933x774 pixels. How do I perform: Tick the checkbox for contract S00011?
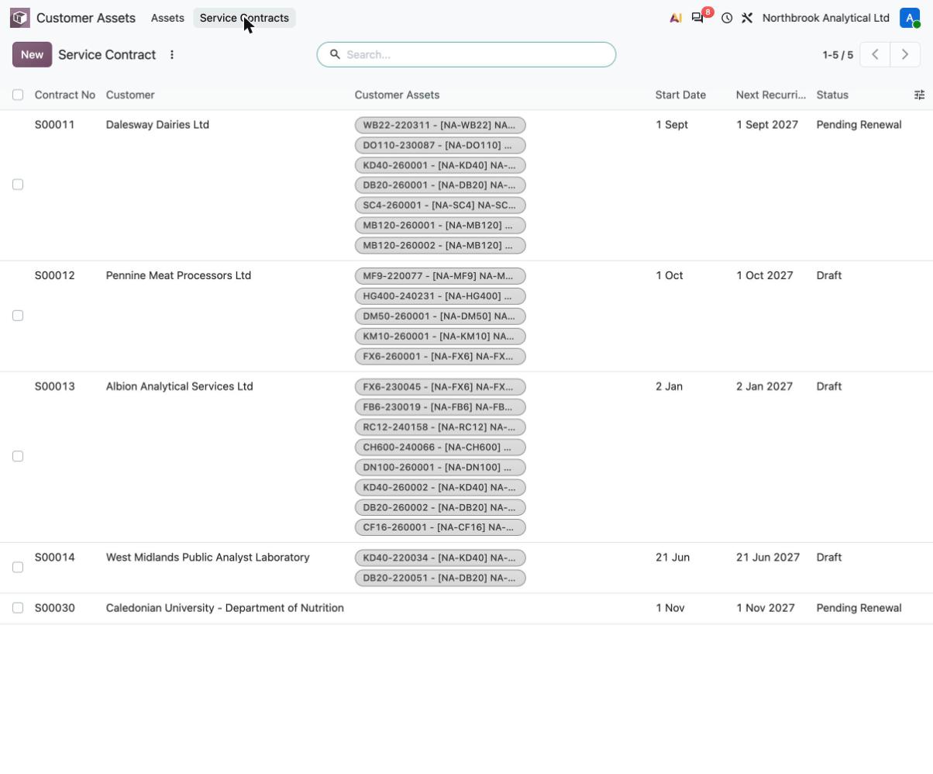18,185
